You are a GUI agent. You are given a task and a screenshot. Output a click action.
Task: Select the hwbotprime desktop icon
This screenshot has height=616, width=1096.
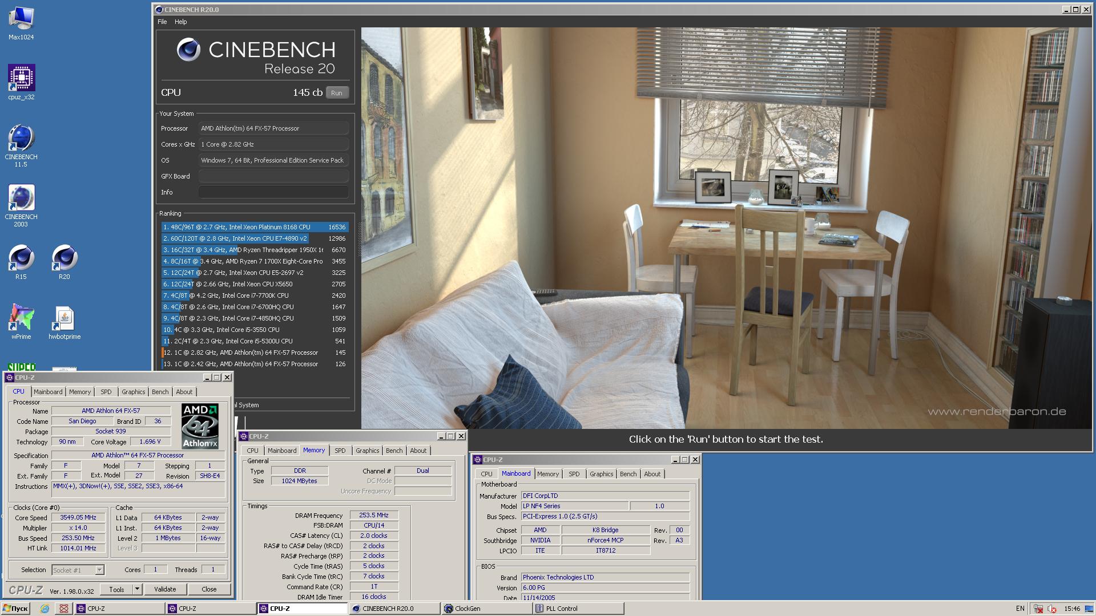(x=65, y=322)
